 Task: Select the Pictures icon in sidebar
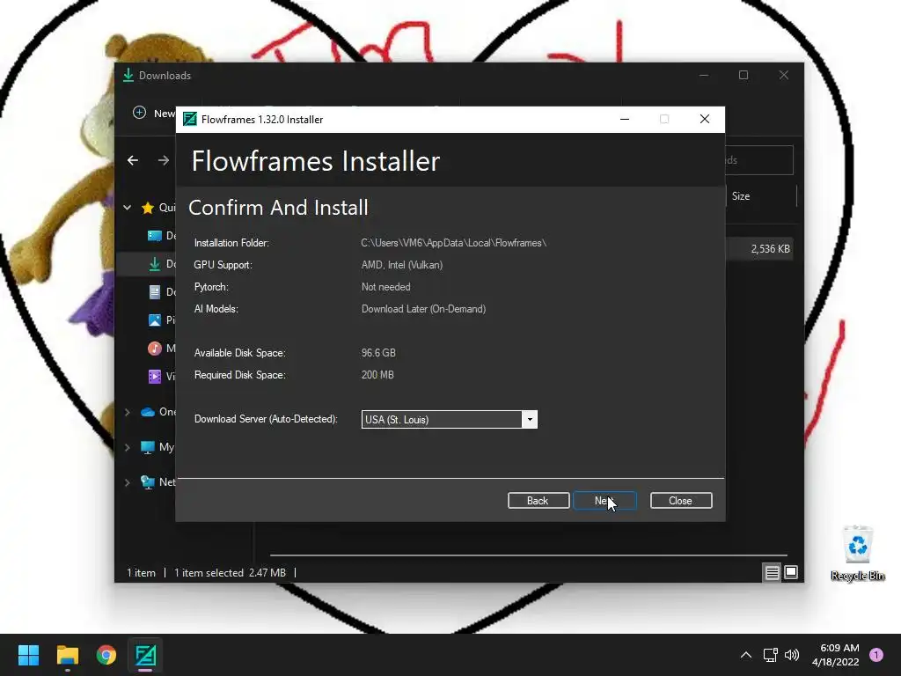(x=155, y=320)
